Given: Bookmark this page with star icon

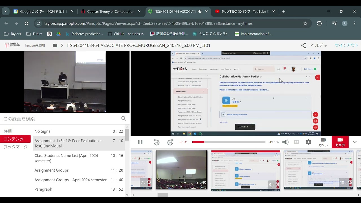Looking at the screenshot, I should point(305,23).
